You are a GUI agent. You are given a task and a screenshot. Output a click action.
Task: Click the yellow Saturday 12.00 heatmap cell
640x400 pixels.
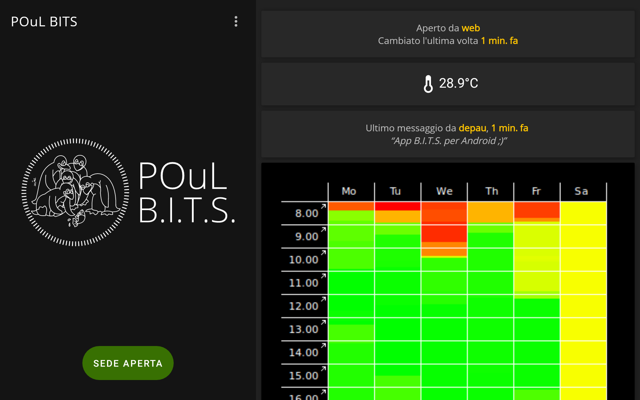pos(583,306)
